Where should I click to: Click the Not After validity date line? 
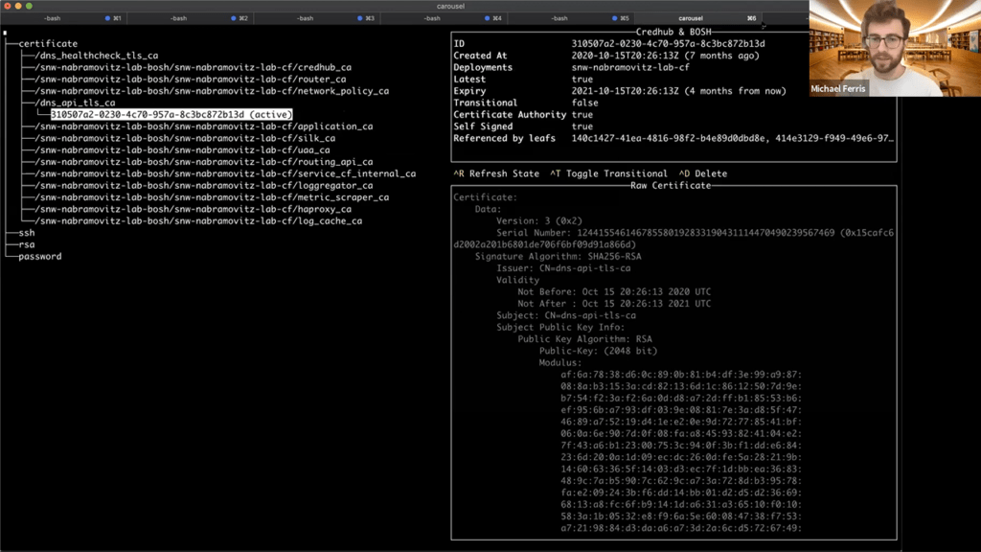coord(614,304)
